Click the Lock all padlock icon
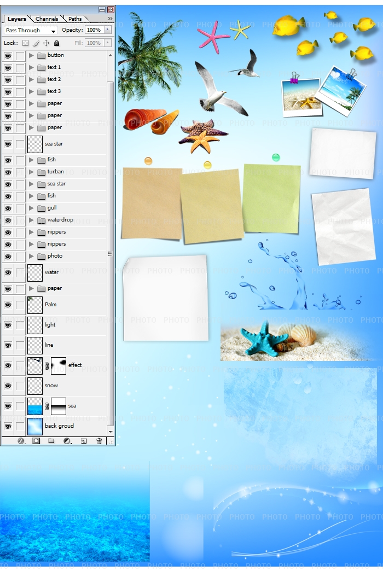 [56, 43]
